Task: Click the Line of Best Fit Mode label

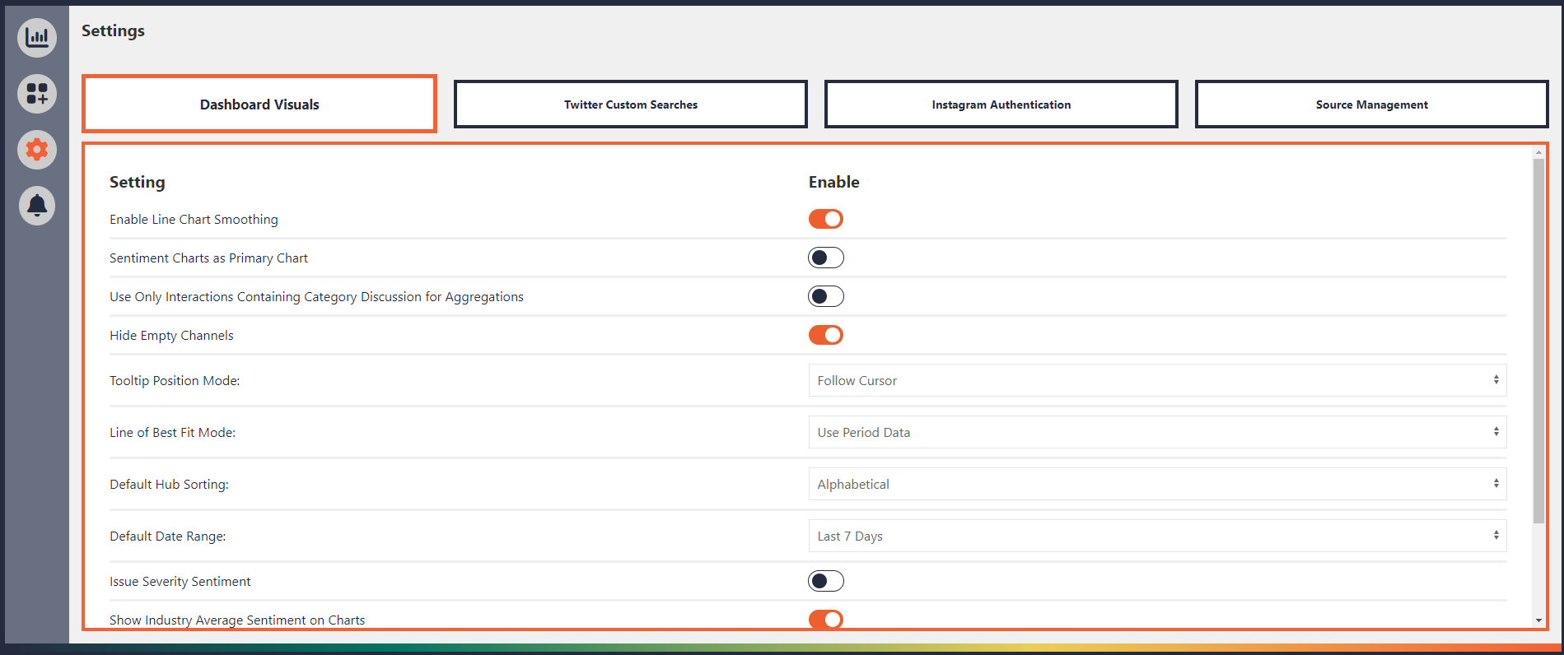Action: click(172, 432)
